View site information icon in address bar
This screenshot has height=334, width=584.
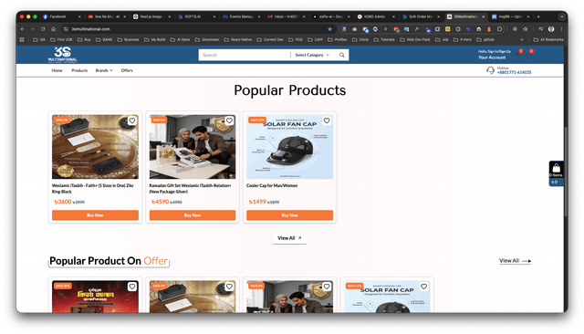click(x=66, y=29)
